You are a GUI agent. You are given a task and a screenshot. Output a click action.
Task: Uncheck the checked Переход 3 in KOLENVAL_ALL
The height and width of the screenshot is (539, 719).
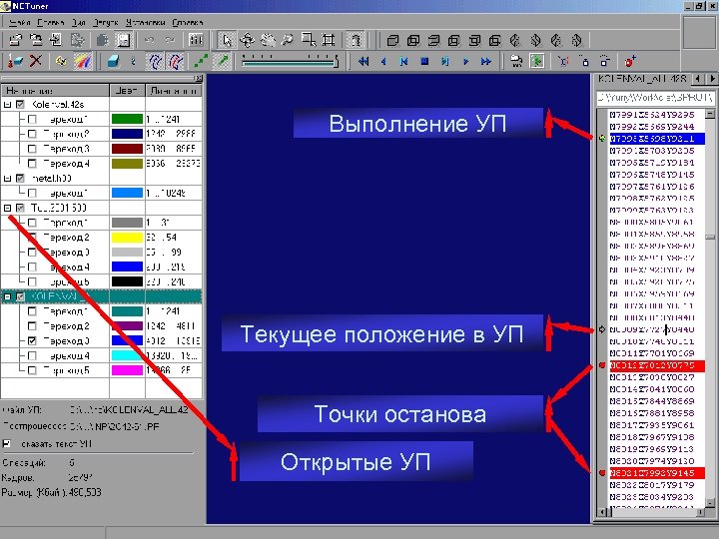32,341
